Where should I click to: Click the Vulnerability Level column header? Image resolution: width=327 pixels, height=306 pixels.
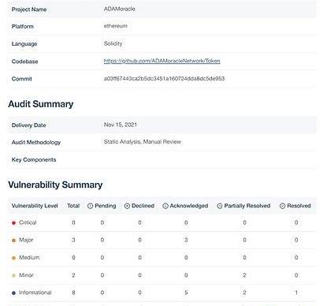(x=35, y=206)
